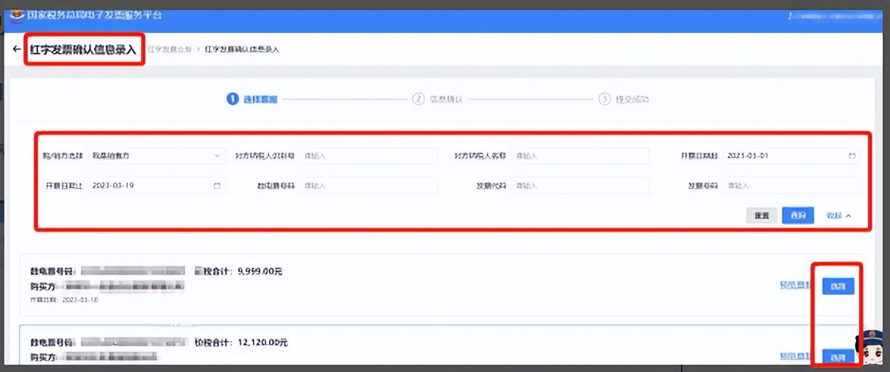
Task: Open the 购/销方选择 dropdown
Action: 157,156
